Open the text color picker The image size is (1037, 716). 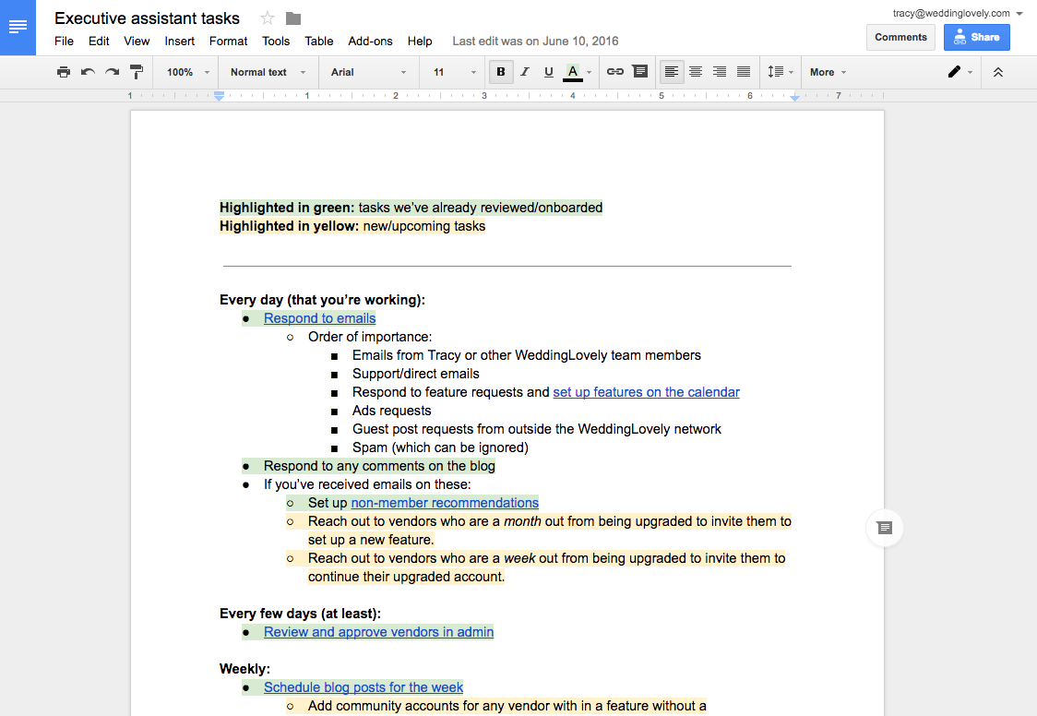pyautogui.click(x=578, y=72)
